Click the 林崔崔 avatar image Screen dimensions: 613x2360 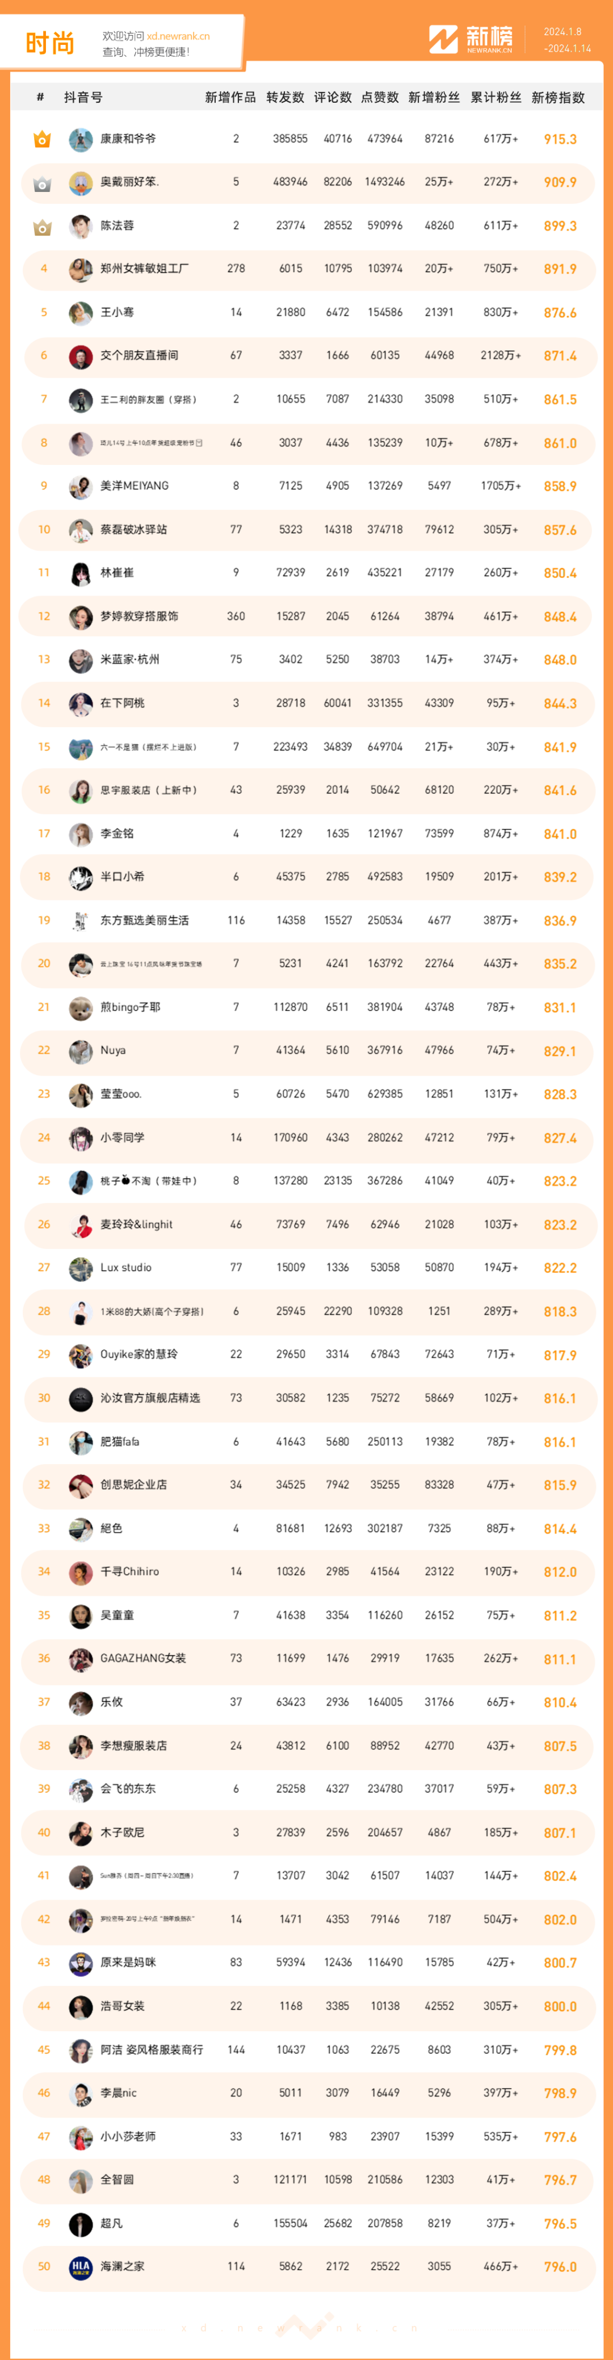[81, 573]
